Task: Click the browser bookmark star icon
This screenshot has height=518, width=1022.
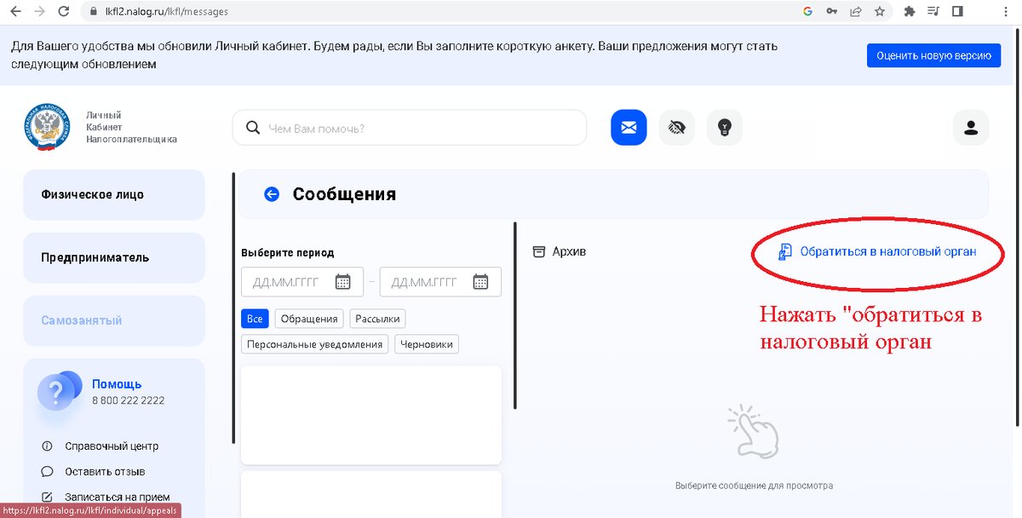Action: (x=881, y=12)
